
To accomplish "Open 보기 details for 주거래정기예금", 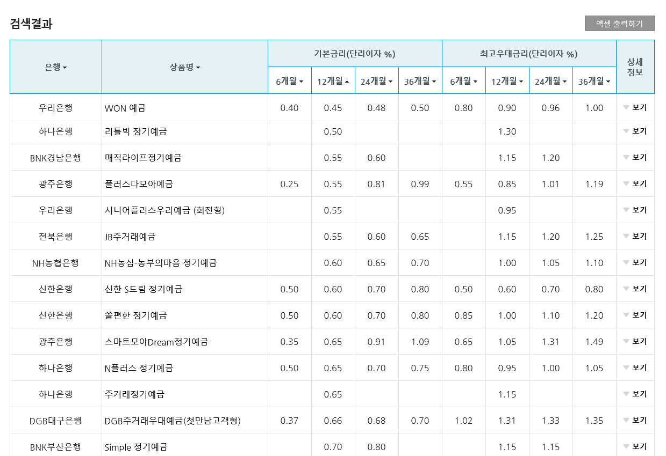I will 635,394.
